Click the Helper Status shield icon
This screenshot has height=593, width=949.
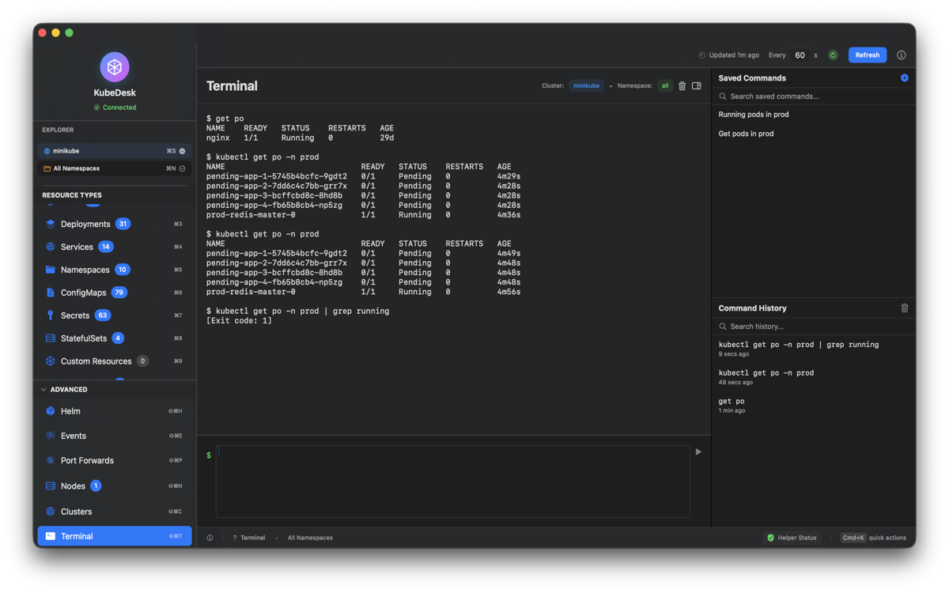click(x=770, y=538)
